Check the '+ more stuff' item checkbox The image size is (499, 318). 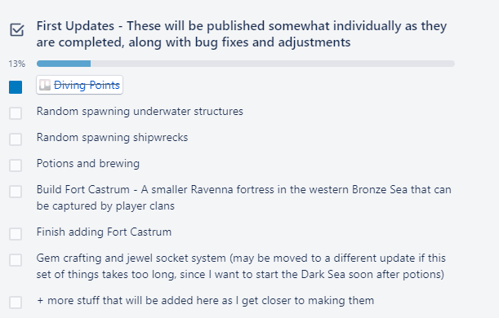pyautogui.click(x=16, y=303)
